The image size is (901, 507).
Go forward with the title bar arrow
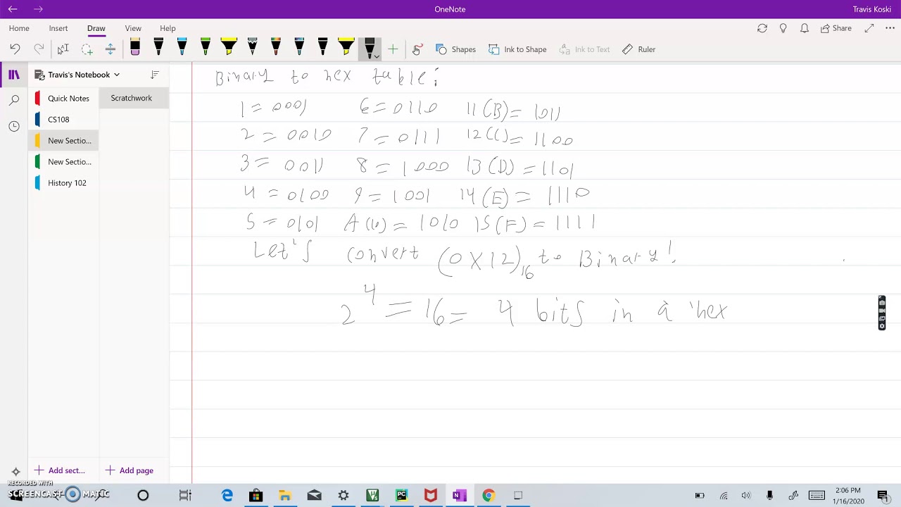(38, 9)
